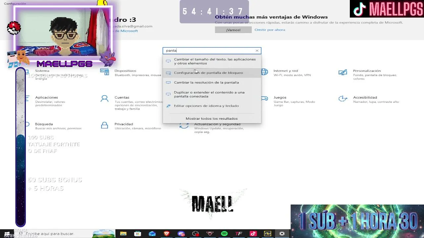Click the Windows Start button
The image size is (424, 238).
tap(7, 234)
